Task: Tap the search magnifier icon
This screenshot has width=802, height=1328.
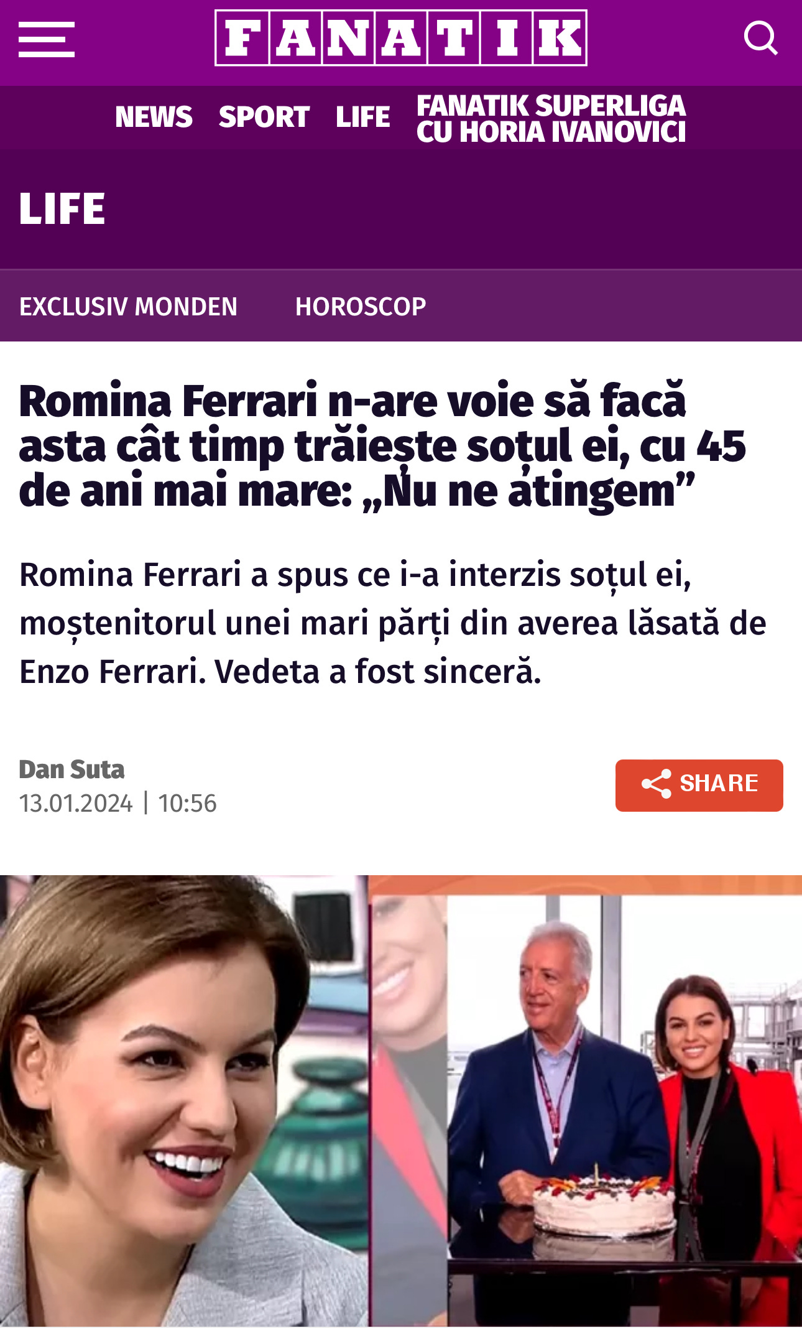Action: [x=760, y=38]
